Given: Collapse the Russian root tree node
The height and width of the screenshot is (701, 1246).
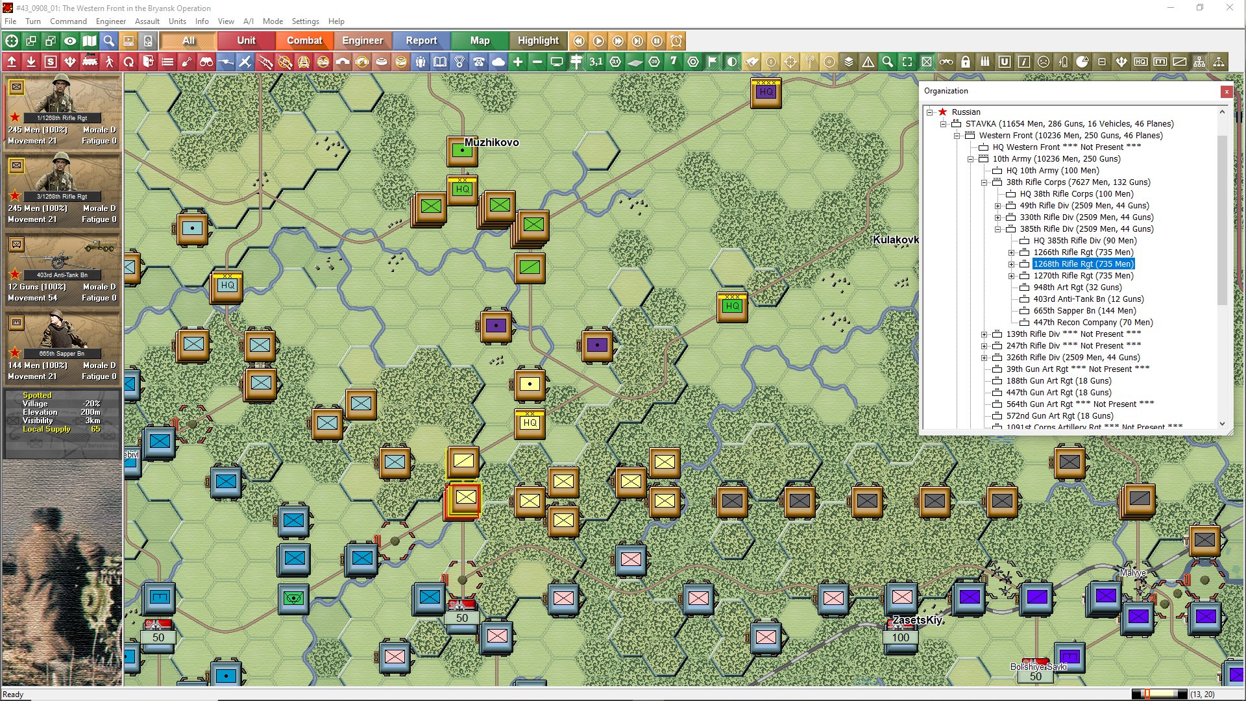Looking at the screenshot, I should (929, 112).
